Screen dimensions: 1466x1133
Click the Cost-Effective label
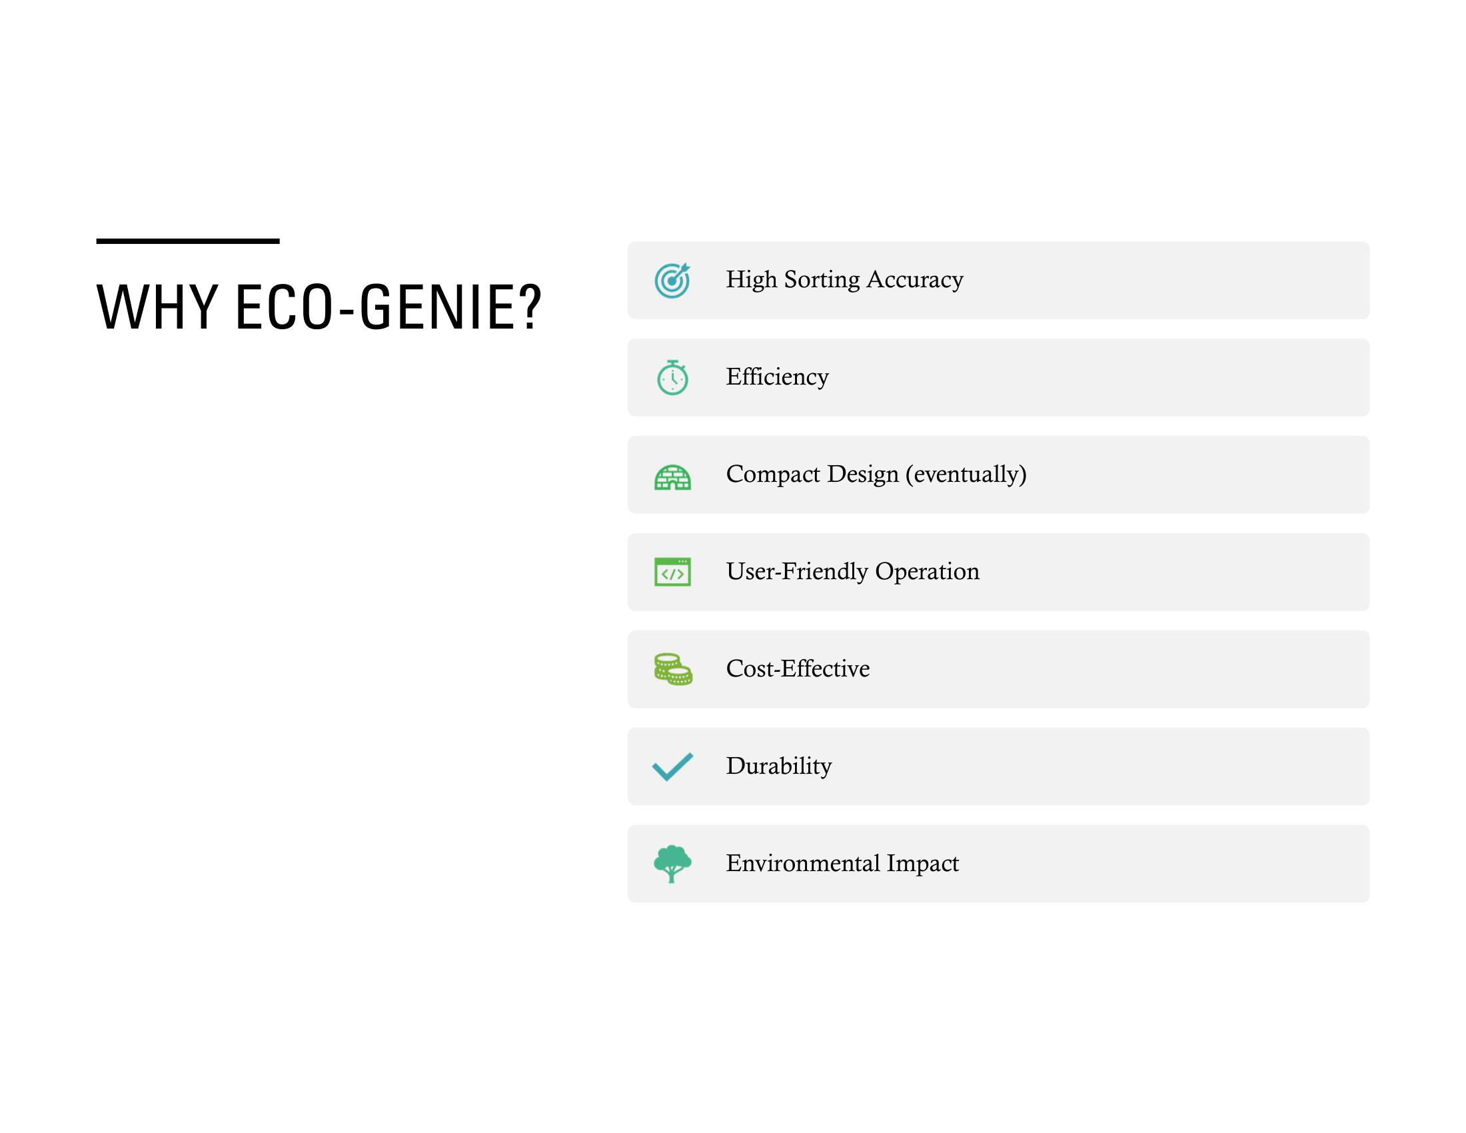click(798, 668)
